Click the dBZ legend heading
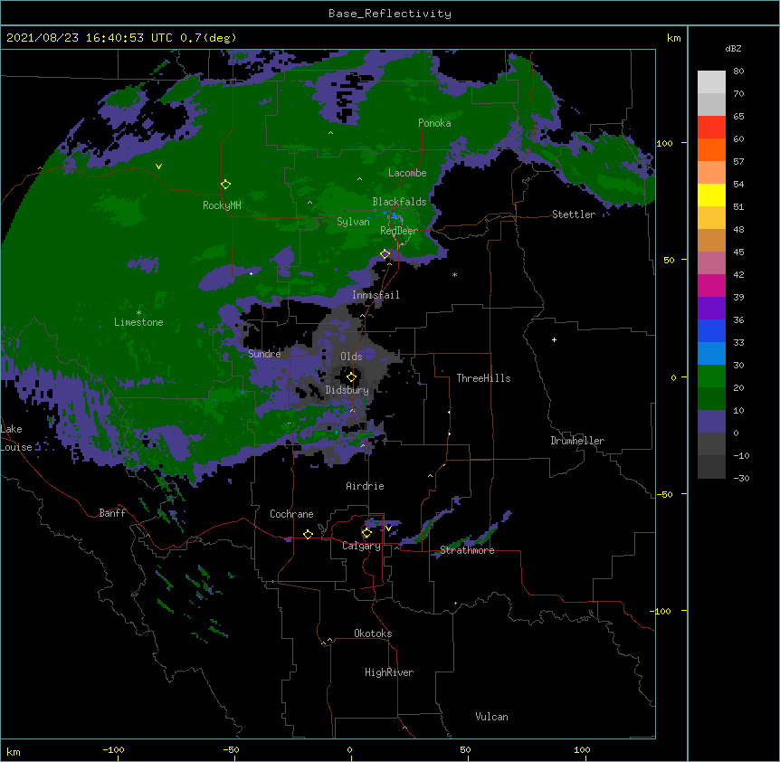The image size is (780, 762). (733, 49)
